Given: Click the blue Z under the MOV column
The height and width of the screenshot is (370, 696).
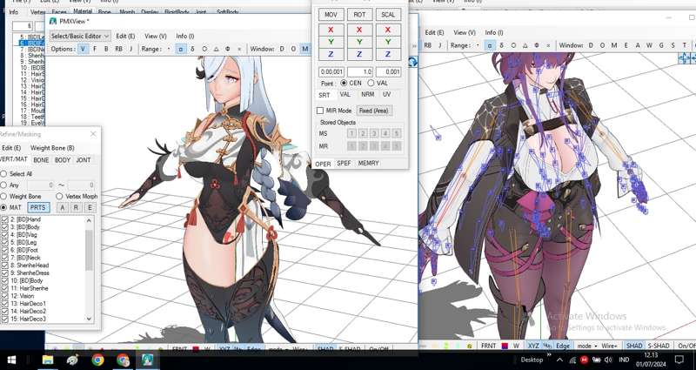Looking at the screenshot, I should [331, 54].
